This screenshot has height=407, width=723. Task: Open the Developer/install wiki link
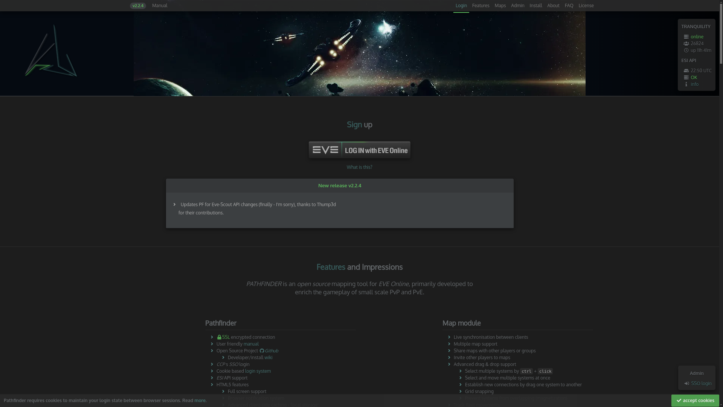[x=268, y=358]
